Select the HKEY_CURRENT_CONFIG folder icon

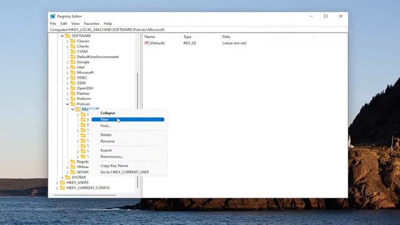point(62,187)
